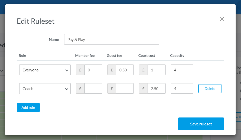Click the empty Coach Member fee field
Screen dimensions: 241x140
93,89
